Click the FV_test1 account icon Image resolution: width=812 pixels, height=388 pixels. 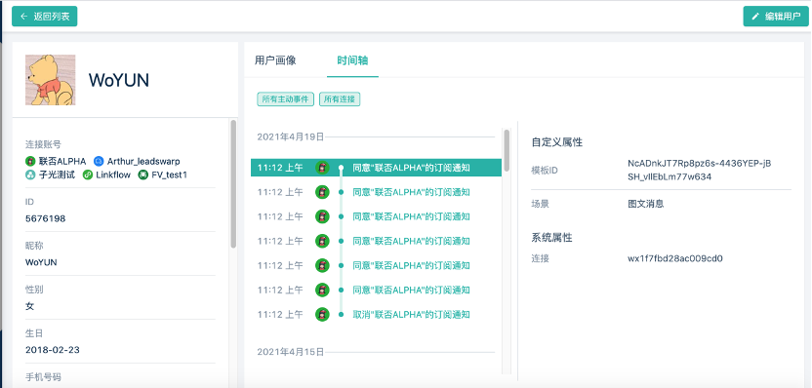[x=142, y=175]
